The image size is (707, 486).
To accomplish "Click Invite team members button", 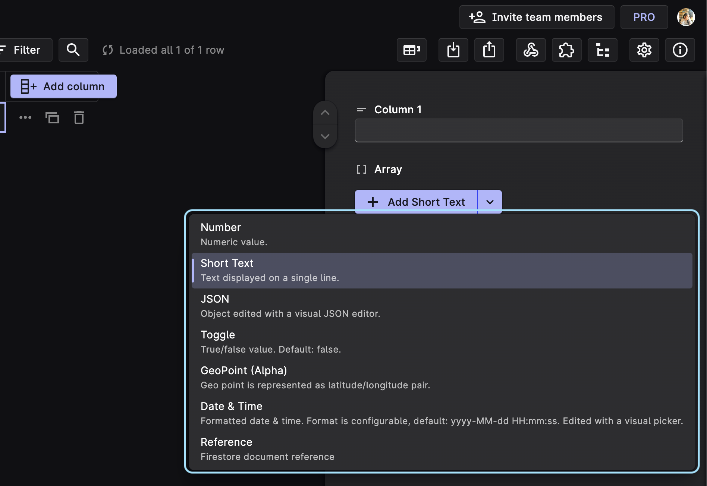I will [536, 17].
